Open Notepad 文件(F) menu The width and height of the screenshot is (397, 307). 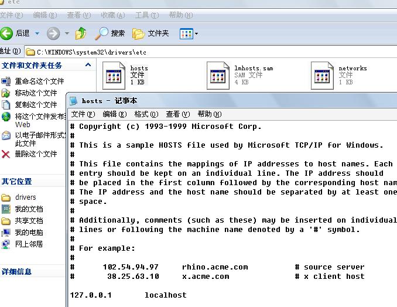click(x=83, y=114)
